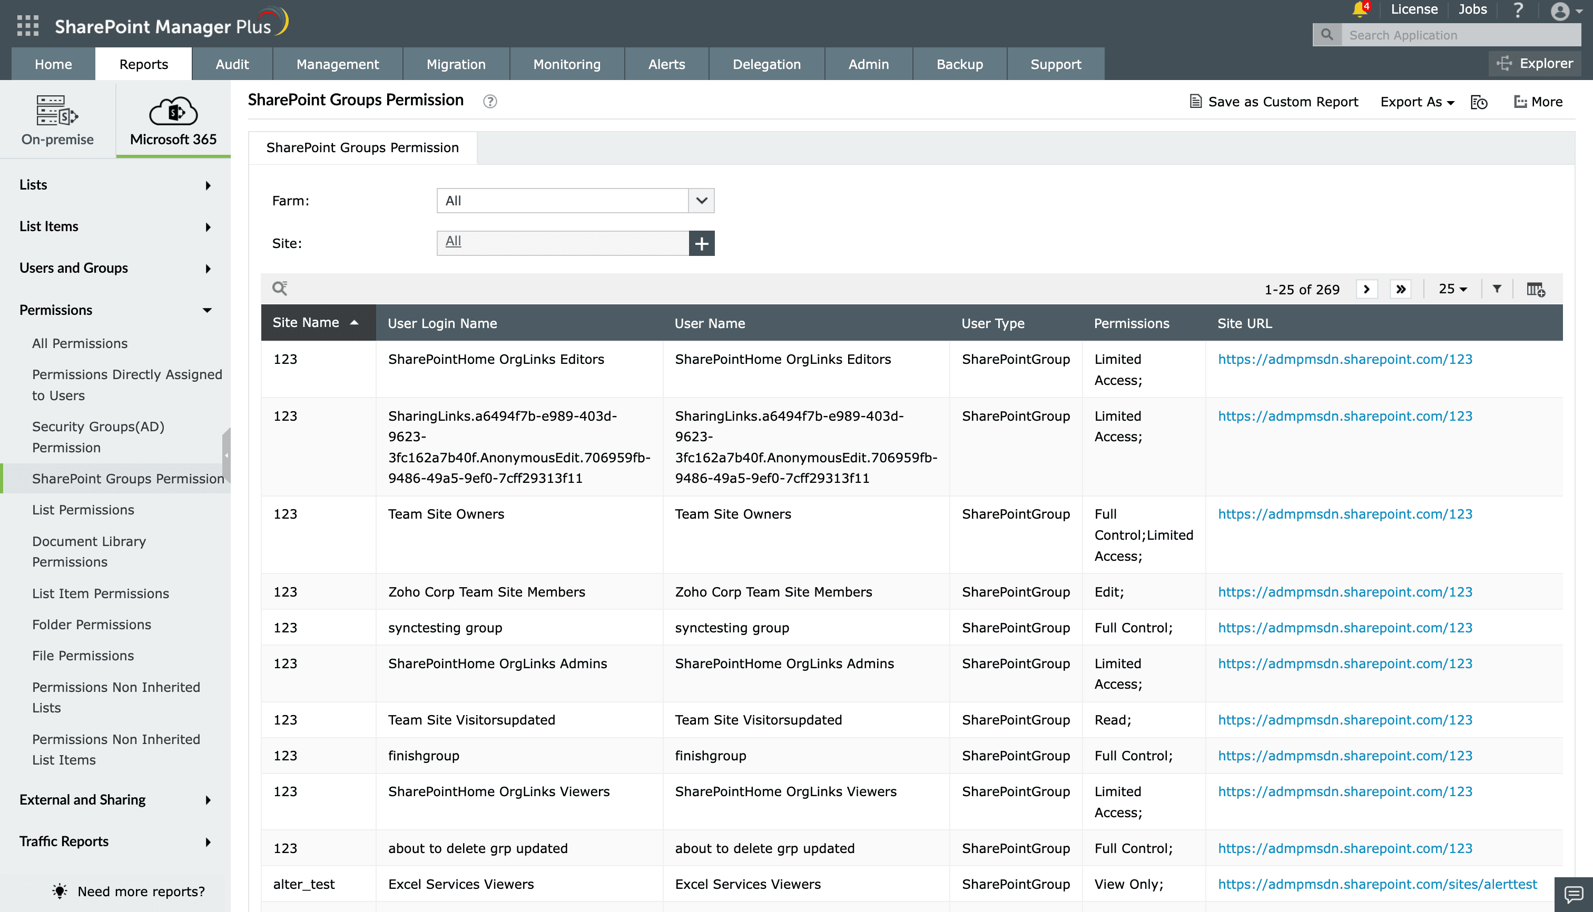Image resolution: width=1593 pixels, height=912 pixels.
Task: Open Folder Permissions report
Action: [x=92, y=624]
